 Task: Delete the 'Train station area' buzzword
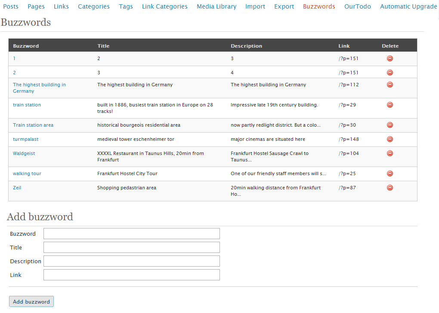[390, 125]
